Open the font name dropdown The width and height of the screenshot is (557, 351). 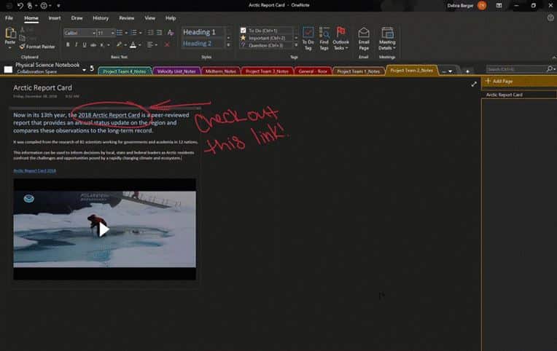pos(94,33)
